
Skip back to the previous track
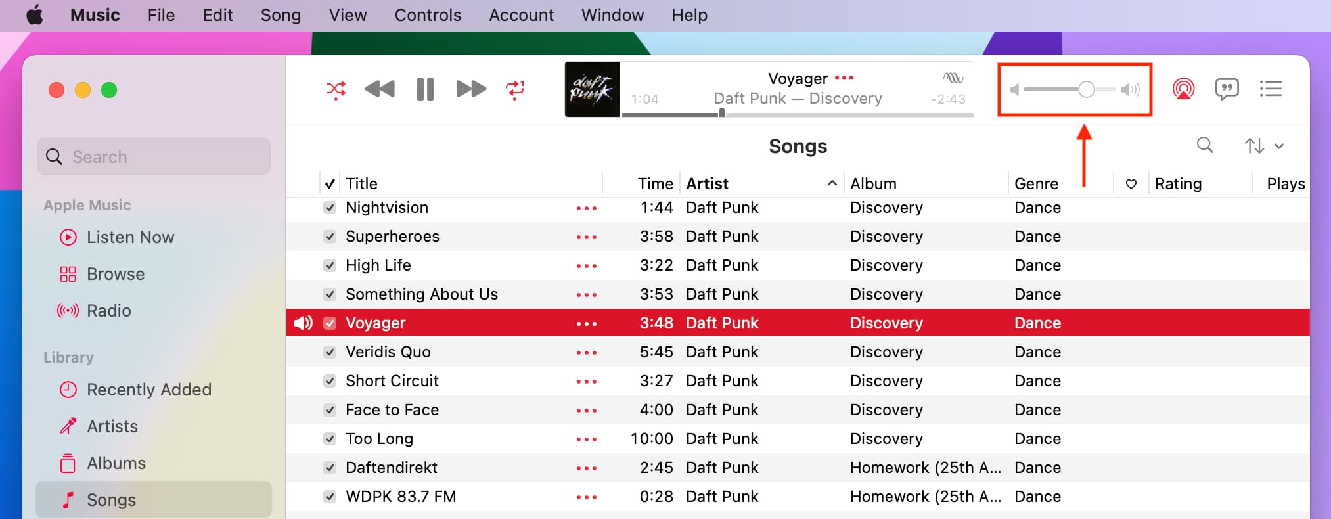(379, 89)
